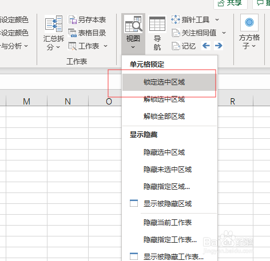This screenshot has width=270, height=261.
Task: Select column N header
Action: pos(67,101)
